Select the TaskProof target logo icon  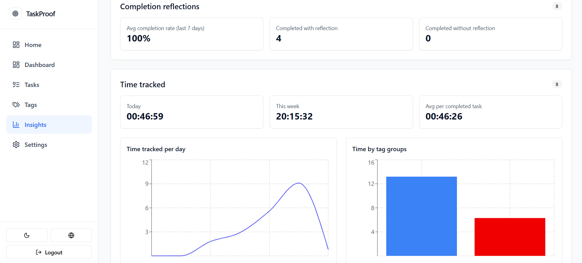click(x=15, y=14)
